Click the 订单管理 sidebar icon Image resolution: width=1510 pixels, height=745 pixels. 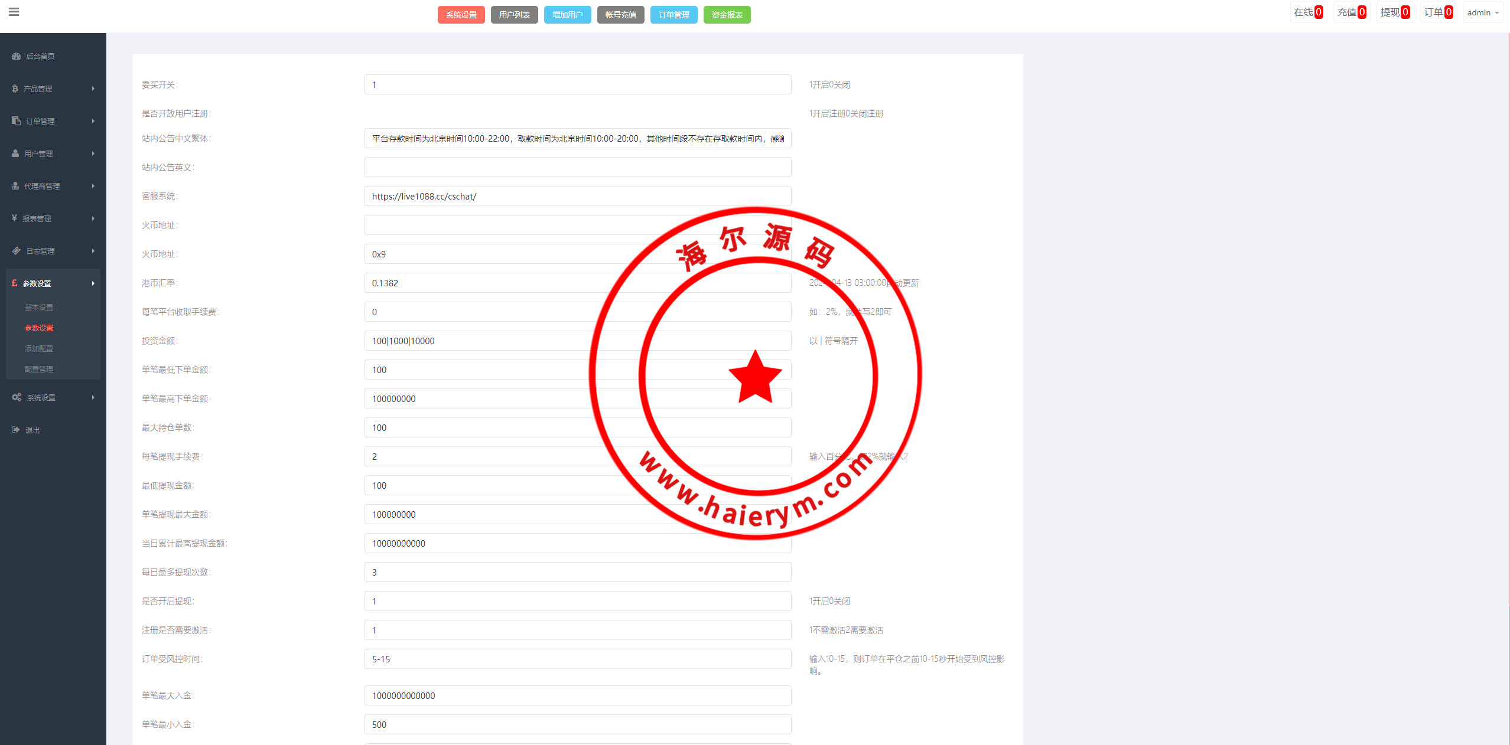tap(16, 121)
